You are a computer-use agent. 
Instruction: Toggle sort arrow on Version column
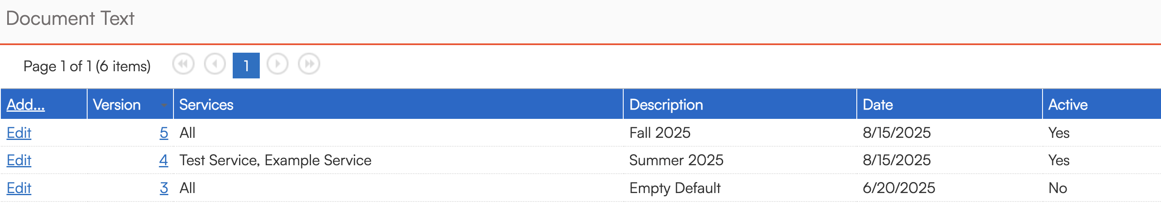164,105
